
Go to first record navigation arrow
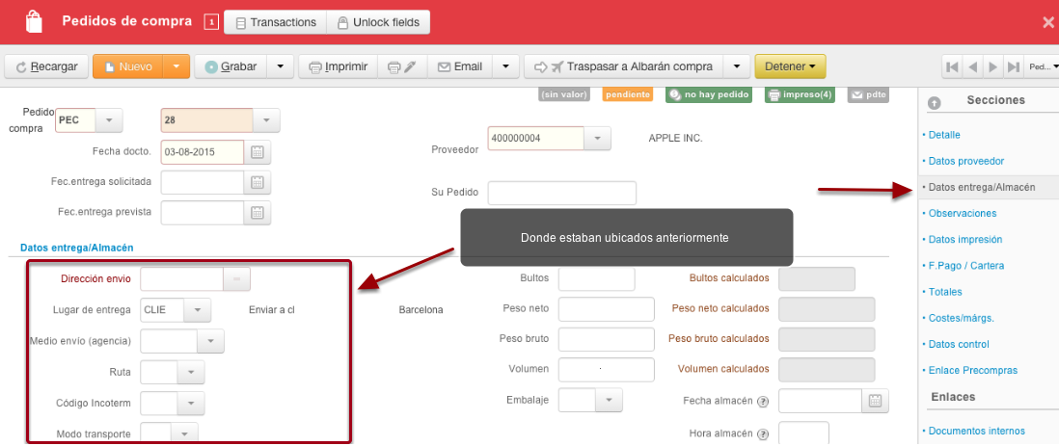pyautogui.click(x=952, y=66)
